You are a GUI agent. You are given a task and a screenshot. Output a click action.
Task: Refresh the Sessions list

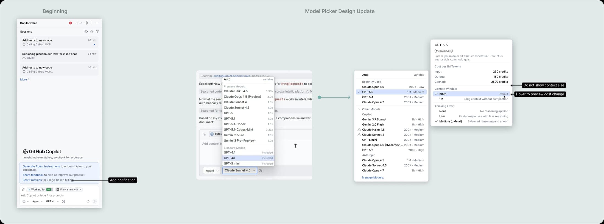coord(86,32)
